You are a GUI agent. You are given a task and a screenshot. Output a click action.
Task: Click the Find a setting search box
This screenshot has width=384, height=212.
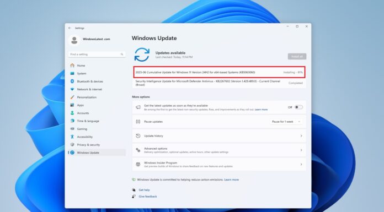(x=97, y=55)
